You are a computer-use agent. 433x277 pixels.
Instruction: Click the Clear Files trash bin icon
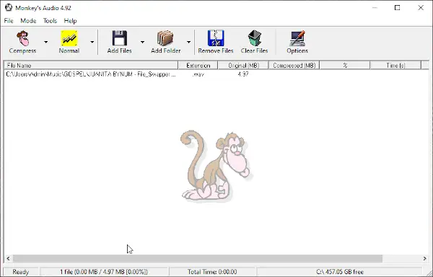pyautogui.click(x=254, y=38)
